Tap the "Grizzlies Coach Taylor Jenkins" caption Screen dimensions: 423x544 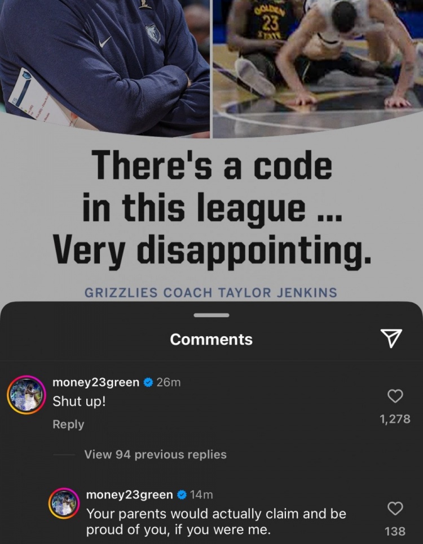click(x=211, y=292)
